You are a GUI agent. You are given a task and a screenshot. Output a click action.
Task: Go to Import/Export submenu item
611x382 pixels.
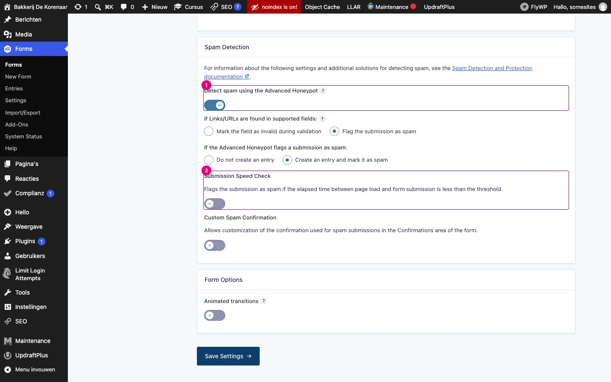pos(23,113)
